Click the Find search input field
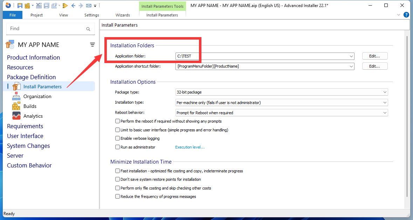 [46, 29]
